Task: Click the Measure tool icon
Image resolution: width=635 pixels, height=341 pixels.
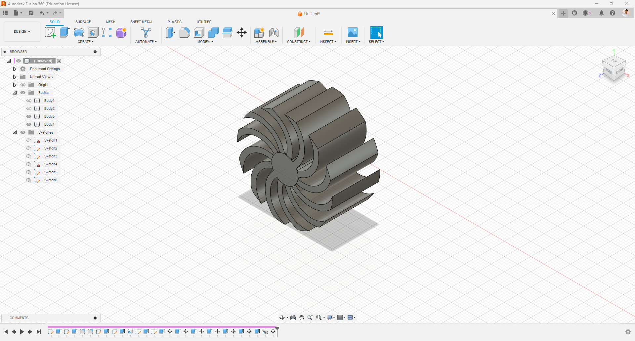Action: [328, 32]
